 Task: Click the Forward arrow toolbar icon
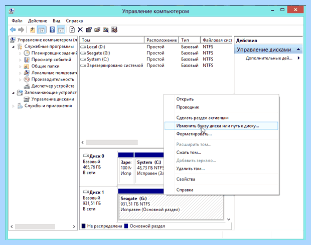point(21,30)
